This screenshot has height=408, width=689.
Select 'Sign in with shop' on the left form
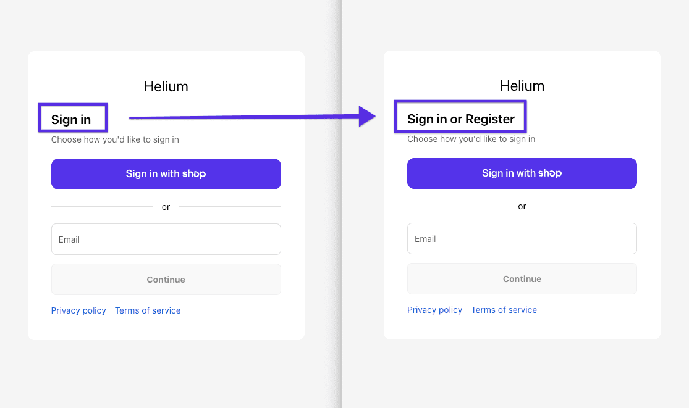click(166, 173)
